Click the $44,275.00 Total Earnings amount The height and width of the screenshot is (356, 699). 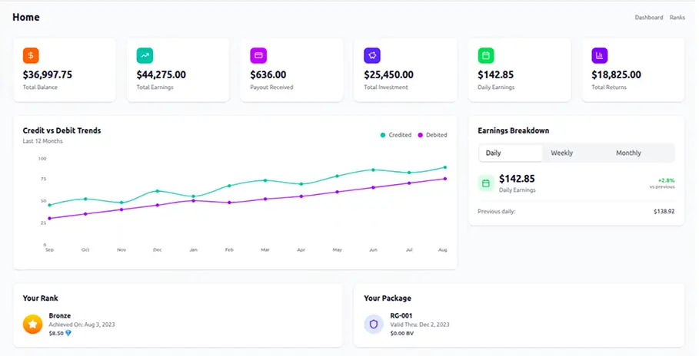click(161, 74)
